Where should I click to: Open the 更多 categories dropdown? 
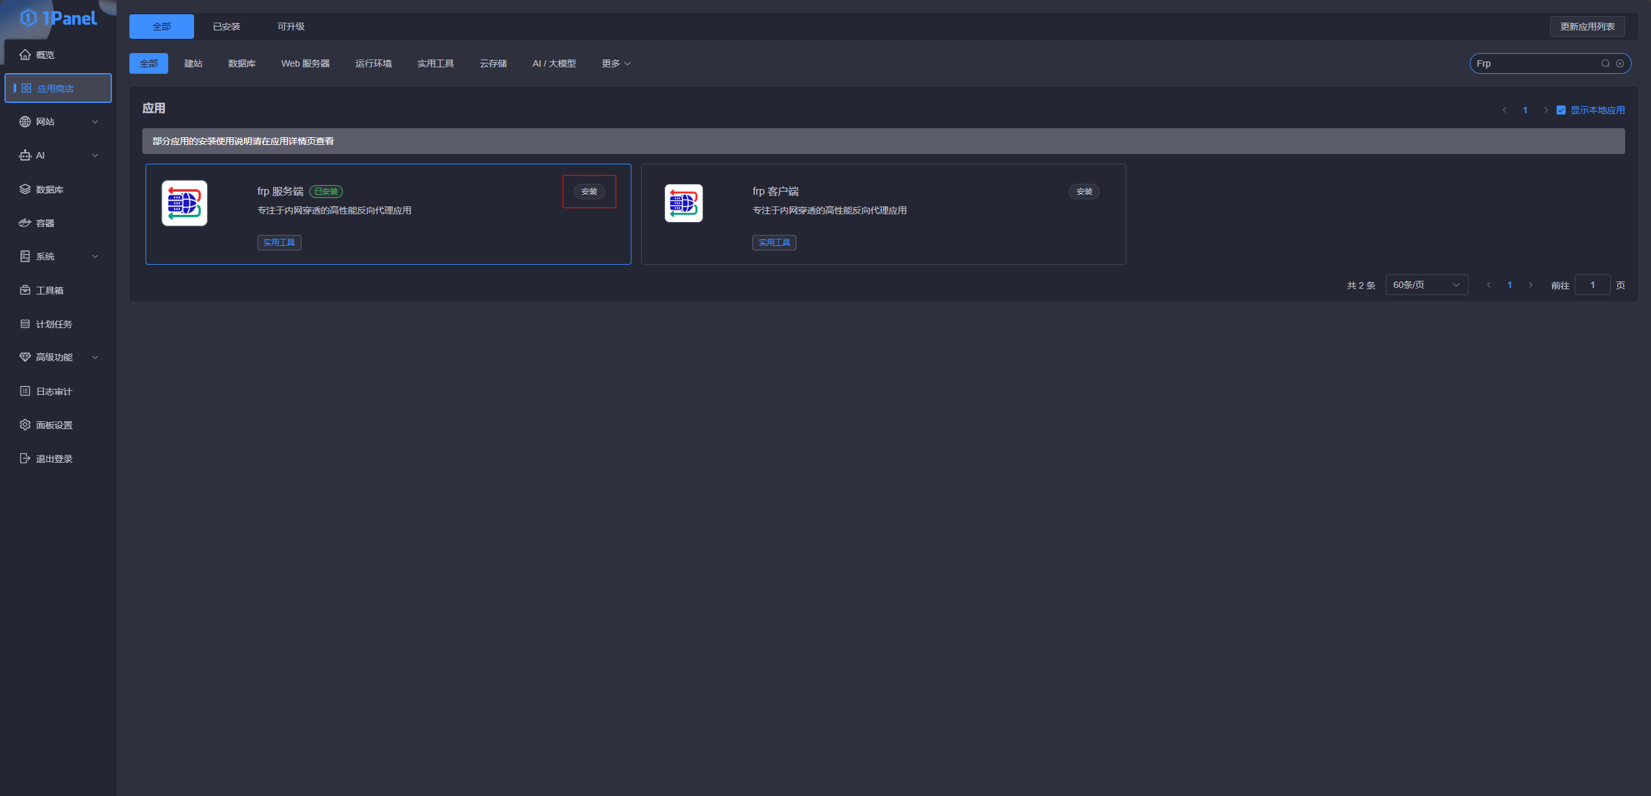point(616,63)
